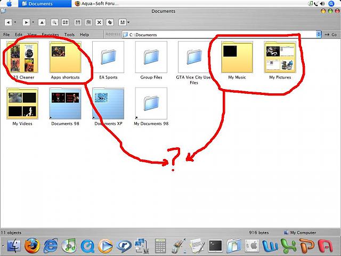Select the EA Sports folder

click(x=108, y=60)
